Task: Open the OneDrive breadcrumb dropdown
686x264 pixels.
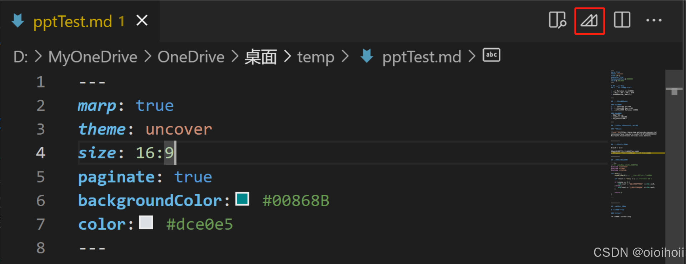Action: [191, 57]
